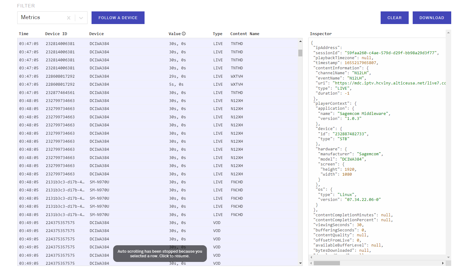Click the Device ID column header
The height and width of the screenshot is (269, 462).
click(x=56, y=34)
